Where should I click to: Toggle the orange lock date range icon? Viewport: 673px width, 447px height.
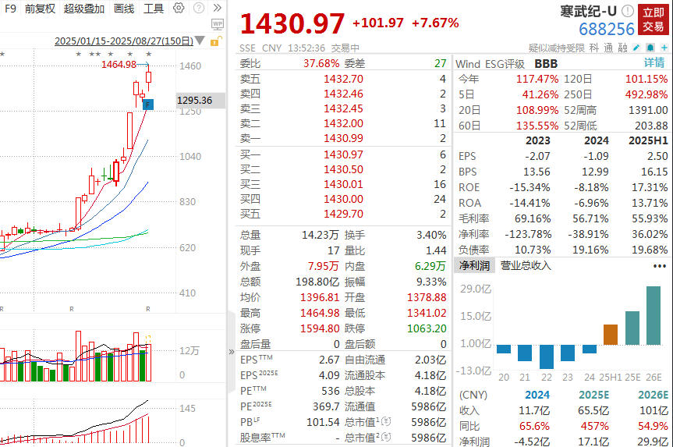(x=216, y=41)
